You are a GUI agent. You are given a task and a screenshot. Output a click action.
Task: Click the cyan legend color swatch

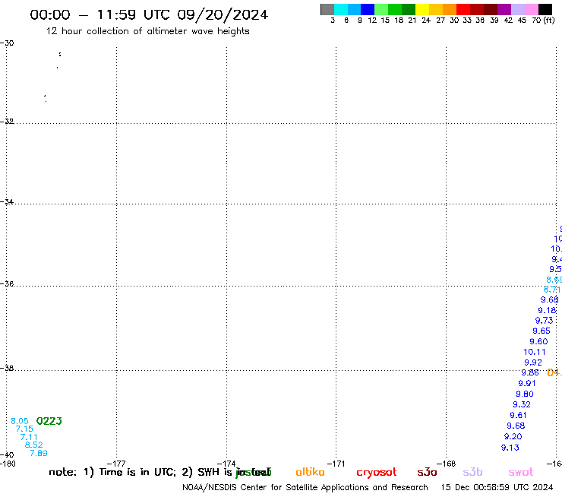pyautogui.click(x=341, y=9)
